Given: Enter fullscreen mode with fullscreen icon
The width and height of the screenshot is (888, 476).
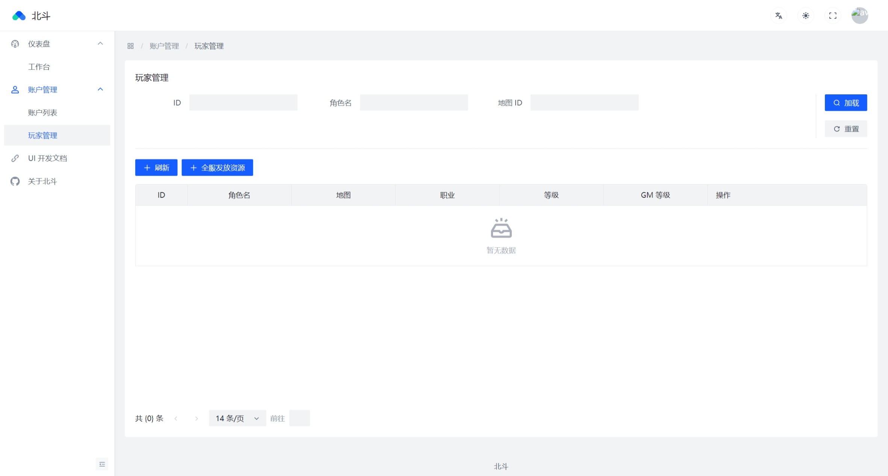Looking at the screenshot, I should [x=833, y=16].
